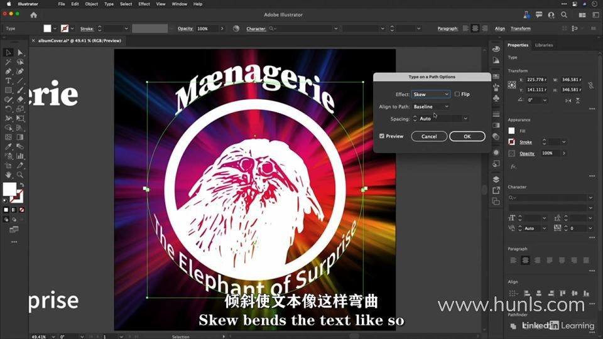This screenshot has height=339, width=603.
Task: Open the Symbols panel icon in the dock
Action: tap(496, 98)
